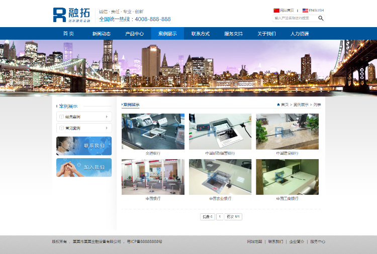The width and height of the screenshot is (377, 254).
Task: Go to 产品中心 in the navigation bar
Action: pos(134,34)
